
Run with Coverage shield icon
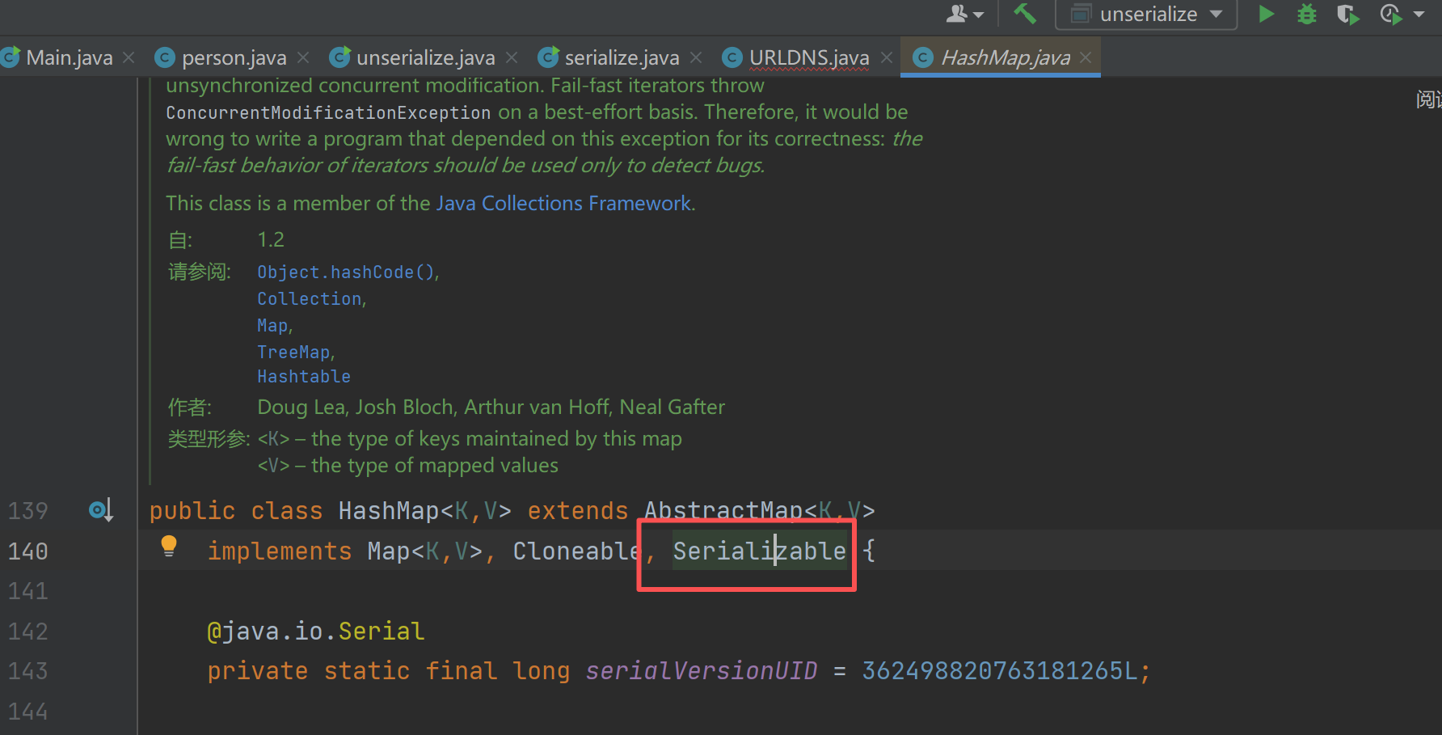coord(1347,14)
